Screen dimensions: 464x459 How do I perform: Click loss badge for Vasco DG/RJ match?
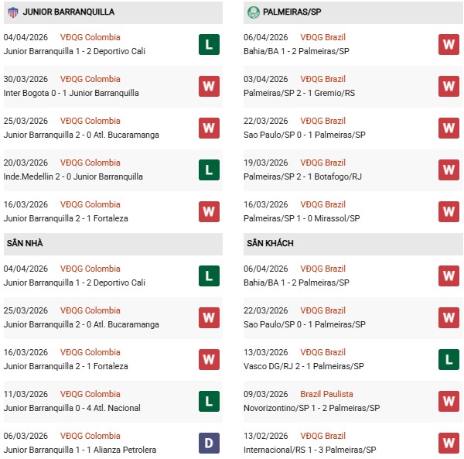(x=449, y=359)
